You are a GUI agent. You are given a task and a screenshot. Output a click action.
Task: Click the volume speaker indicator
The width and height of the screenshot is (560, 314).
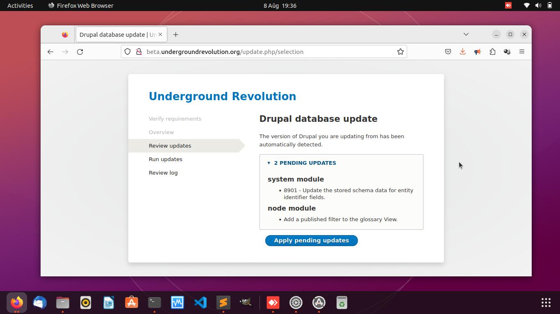(538, 6)
